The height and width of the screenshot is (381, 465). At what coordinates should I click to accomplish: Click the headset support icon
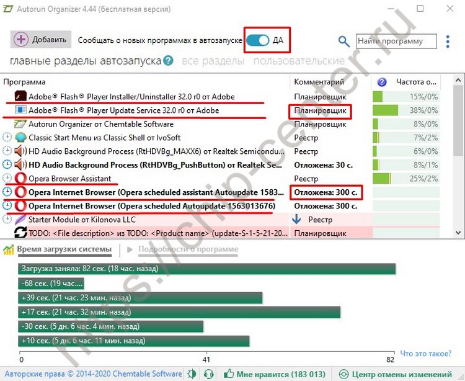coord(209,374)
